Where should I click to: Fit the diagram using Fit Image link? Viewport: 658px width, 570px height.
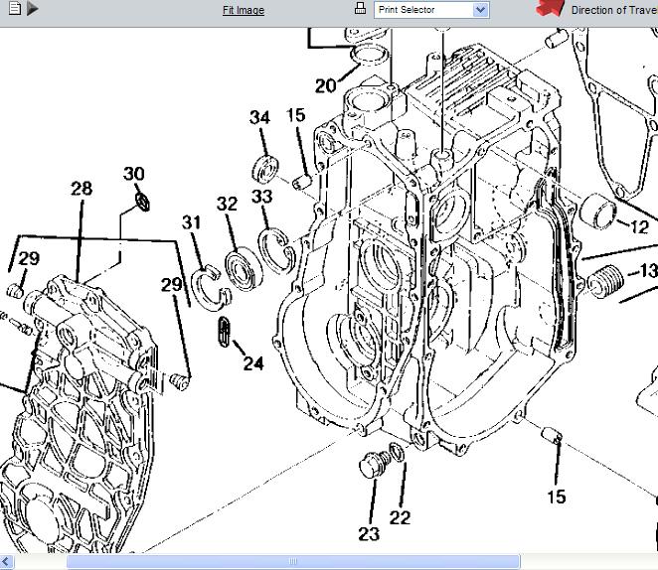pos(243,10)
